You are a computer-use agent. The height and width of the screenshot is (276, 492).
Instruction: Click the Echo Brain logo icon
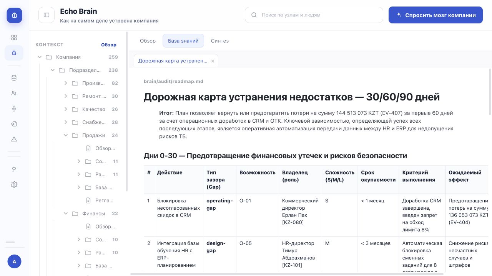(14, 15)
